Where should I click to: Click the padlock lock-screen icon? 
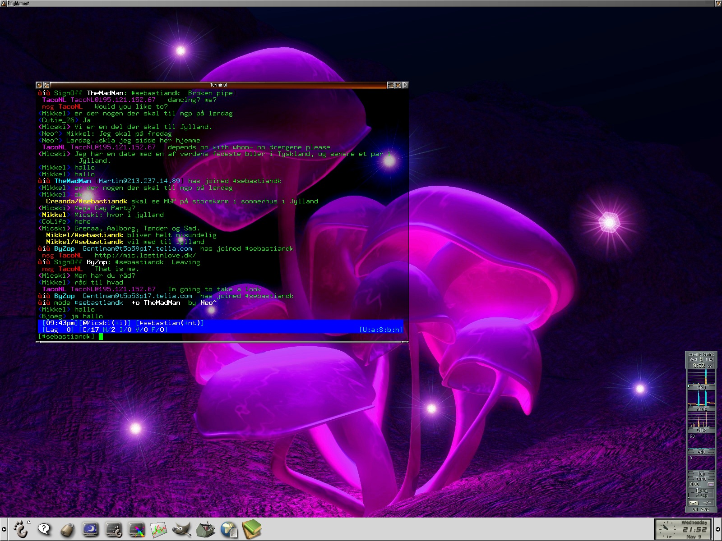click(68, 529)
